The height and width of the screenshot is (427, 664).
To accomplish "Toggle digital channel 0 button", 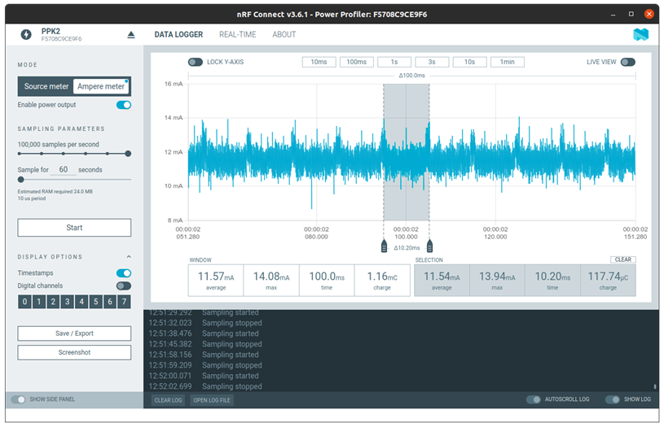I will (24, 302).
